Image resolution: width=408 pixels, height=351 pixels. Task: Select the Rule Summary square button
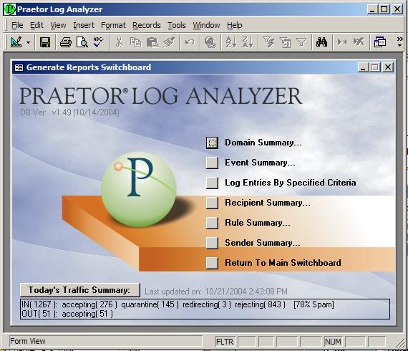pos(212,223)
